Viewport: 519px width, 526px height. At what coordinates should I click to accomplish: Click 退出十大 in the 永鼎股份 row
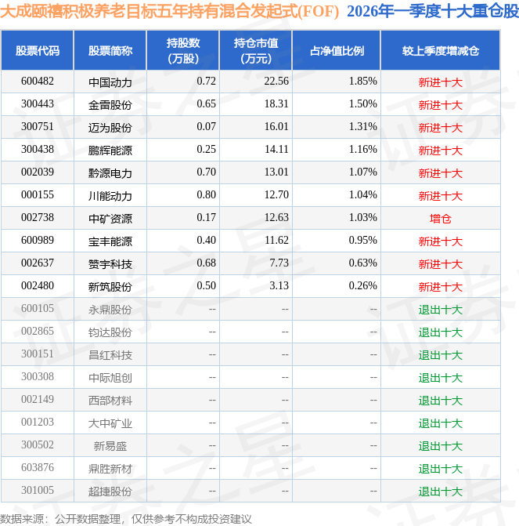440,310
